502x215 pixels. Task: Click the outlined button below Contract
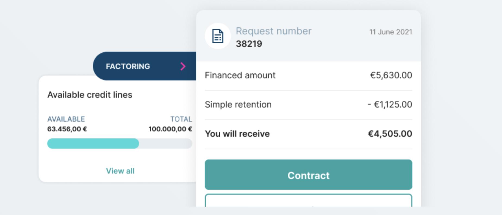308,200
